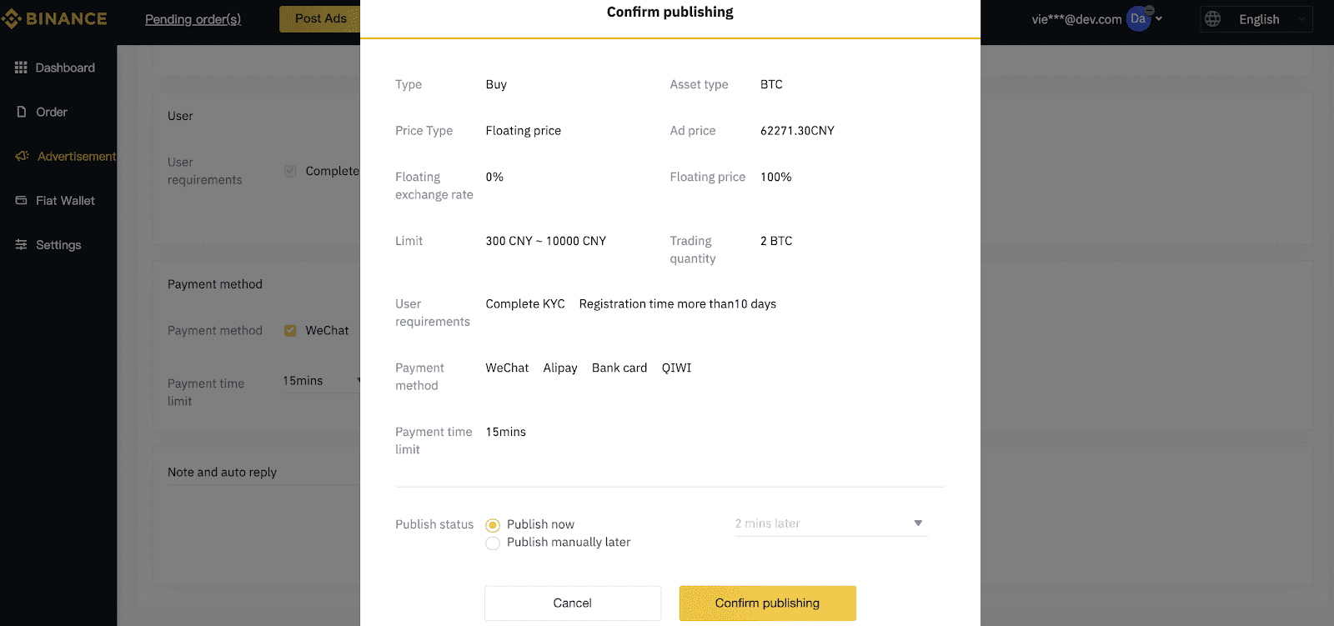
Task: Click the 'Registration time more than10 days' text
Action: coord(678,304)
